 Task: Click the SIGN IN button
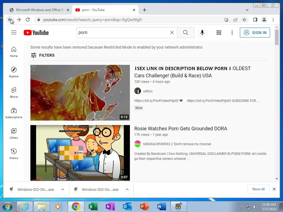255,33
